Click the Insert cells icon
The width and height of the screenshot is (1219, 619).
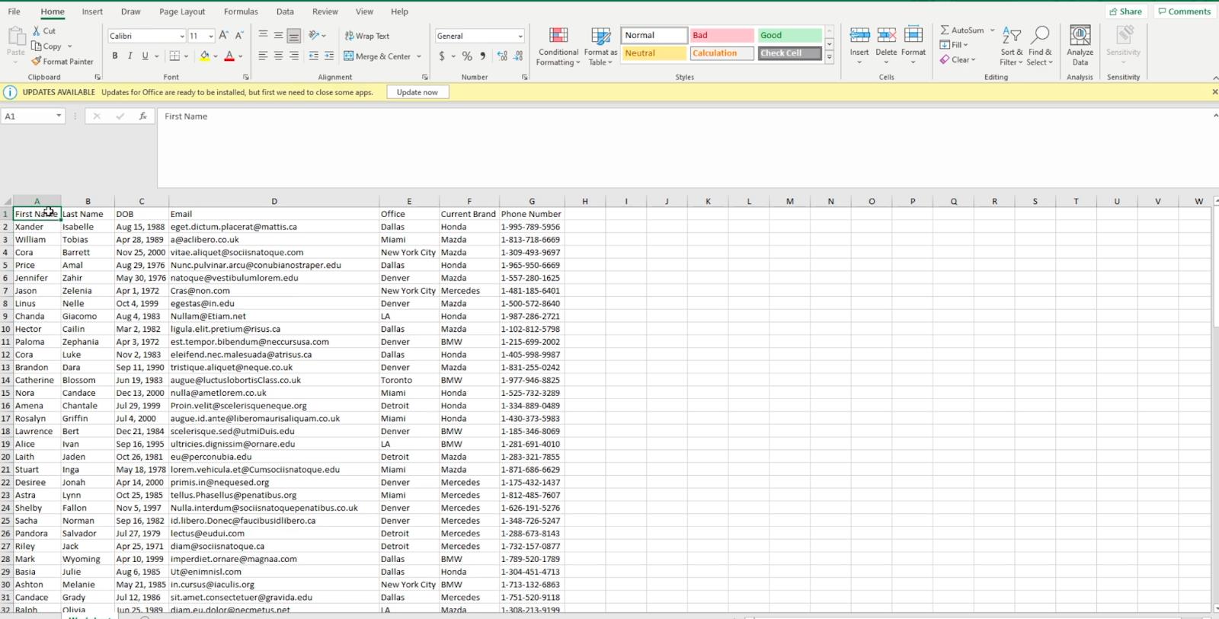[859, 35]
